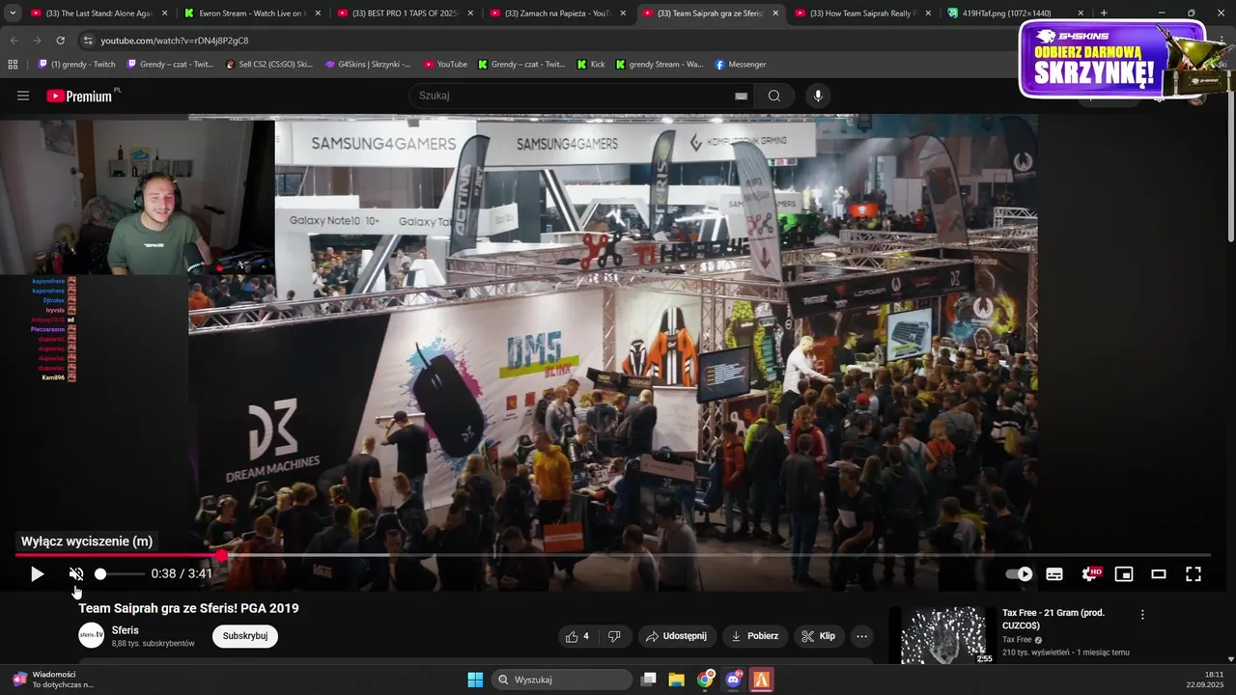Open the (1) grendy - Twitch bookmark
Image resolution: width=1236 pixels, height=695 pixels.
pyautogui.click(x=76, y=65)
